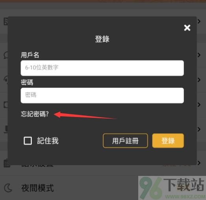This screenshot has height=200, width=206.
Task: Open chevron on the headphones row
Action: pyautogui.click(x=199, y=80)
